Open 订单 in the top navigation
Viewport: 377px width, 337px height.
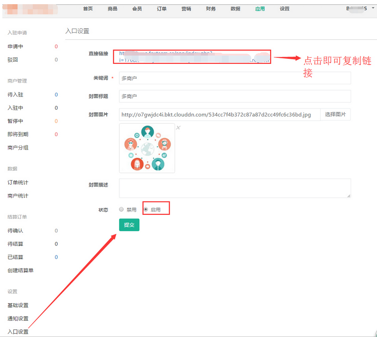[162, 9]
